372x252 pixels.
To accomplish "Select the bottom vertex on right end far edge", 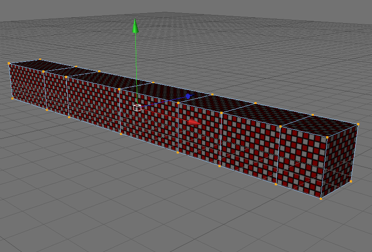I will coord(351,181).
